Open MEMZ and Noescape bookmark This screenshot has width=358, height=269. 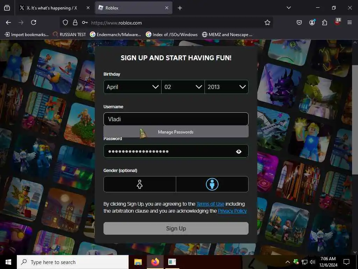tap(227, 35)
